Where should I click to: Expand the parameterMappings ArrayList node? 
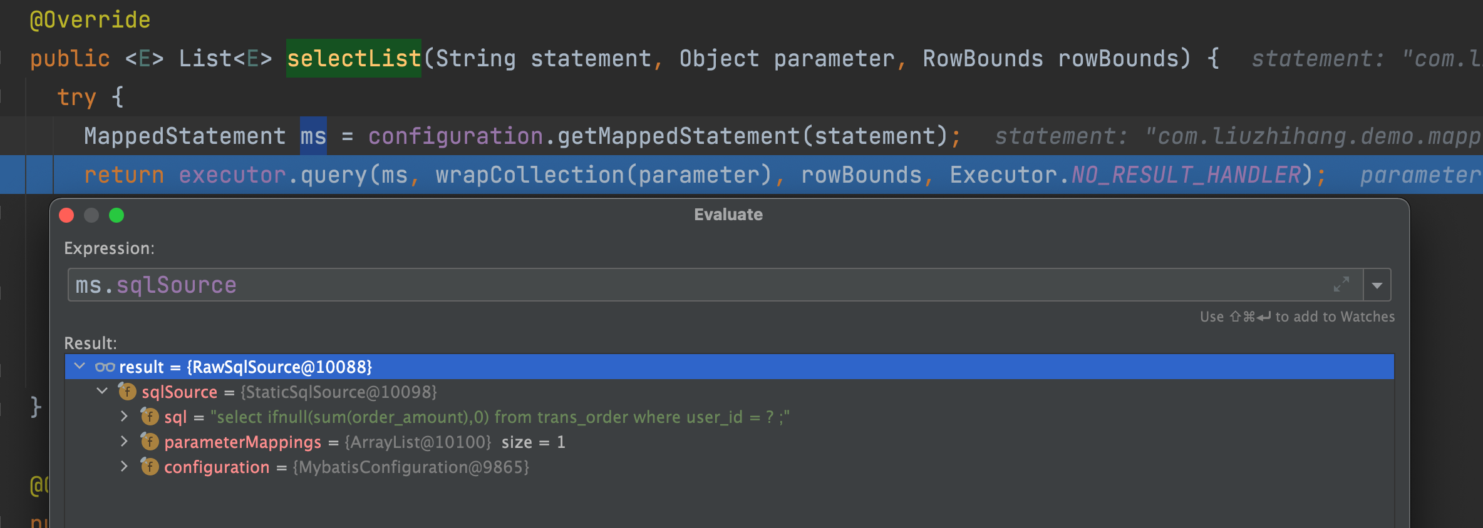pyautogui.click(x=124, y=441)
